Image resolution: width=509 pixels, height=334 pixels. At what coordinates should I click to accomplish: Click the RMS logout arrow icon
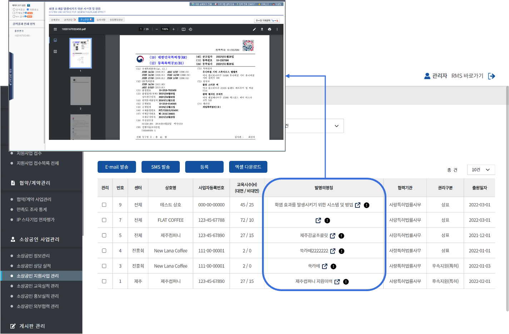[x=491, y=76]
